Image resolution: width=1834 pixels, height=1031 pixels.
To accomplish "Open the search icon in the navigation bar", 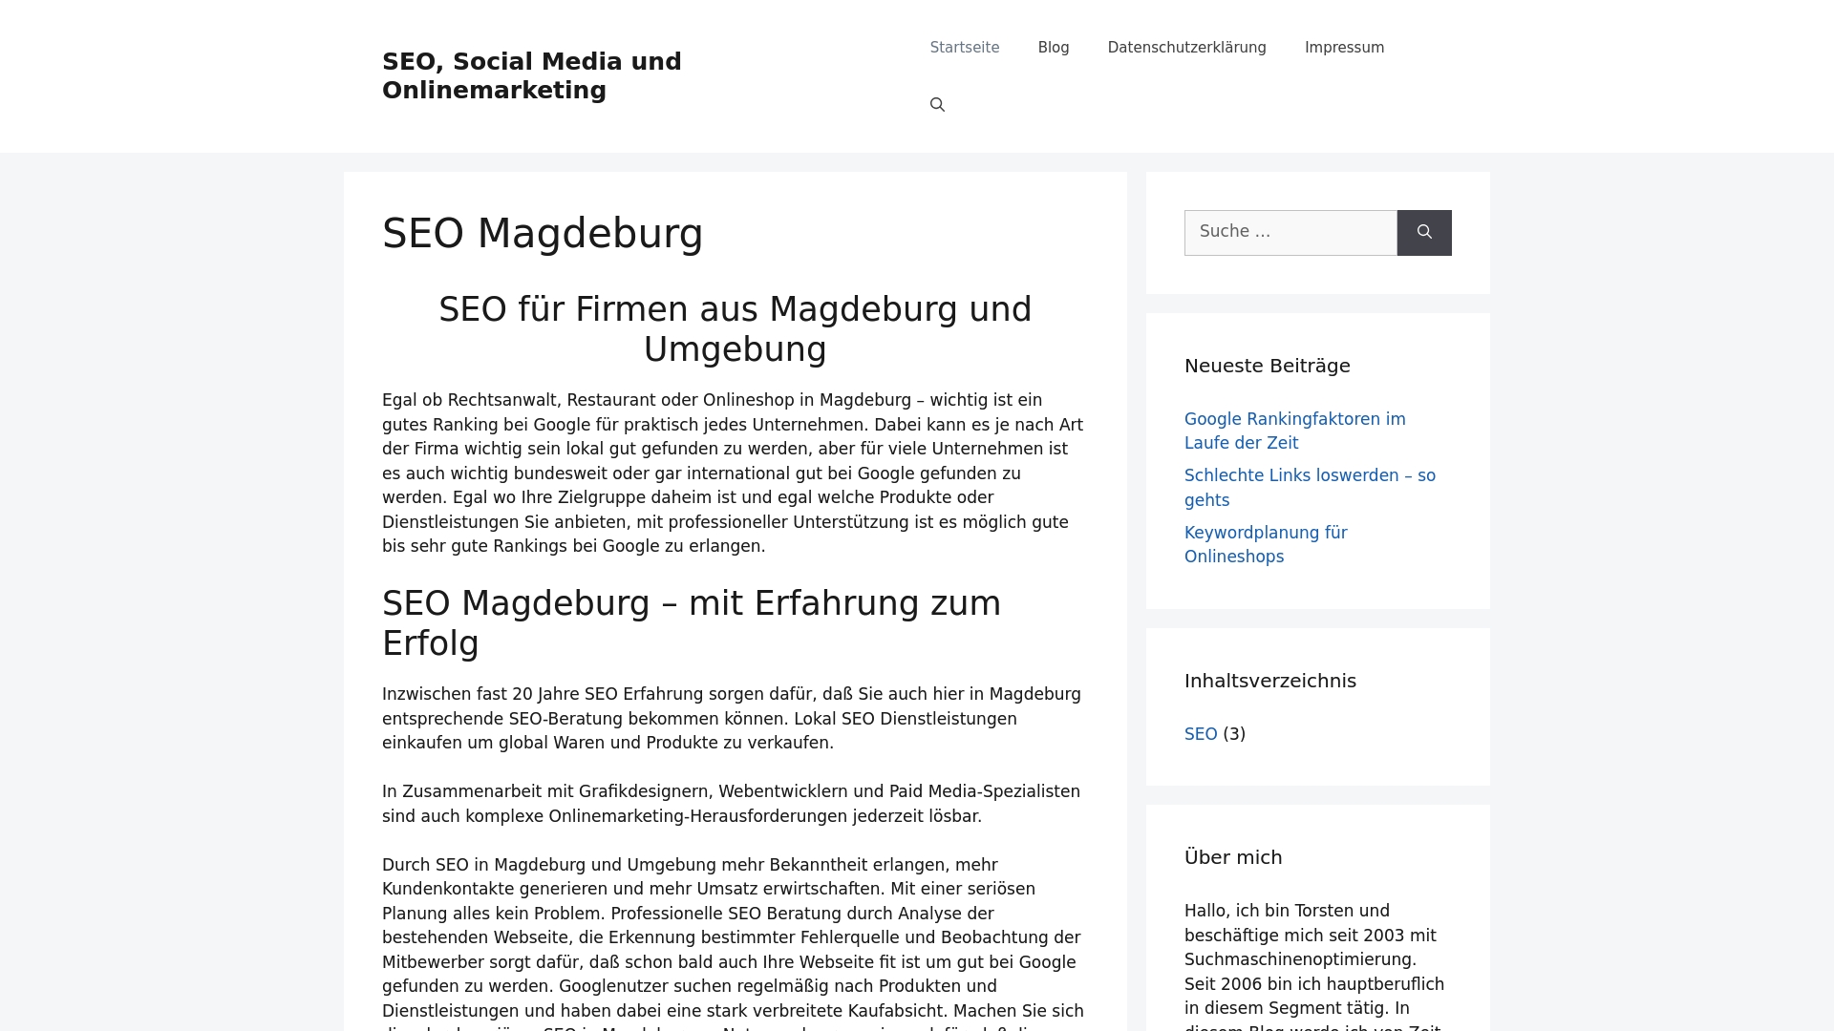I will pyautogui.click(x=936, y=104).
